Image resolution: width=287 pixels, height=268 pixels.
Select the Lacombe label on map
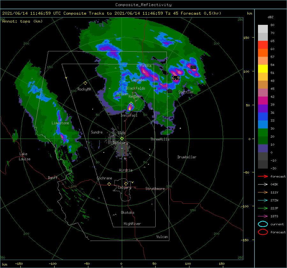pos(138,80)
